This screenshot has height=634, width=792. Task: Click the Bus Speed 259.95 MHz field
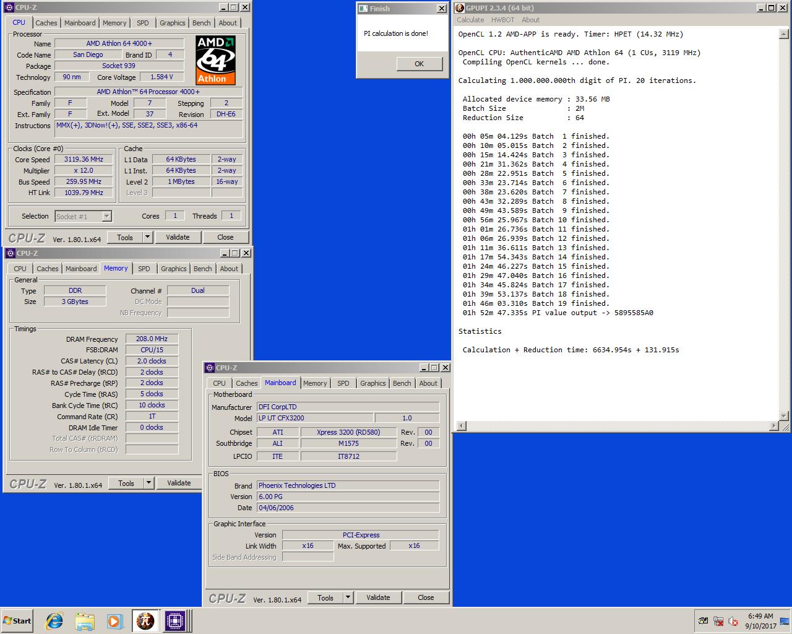click(84, 181)
